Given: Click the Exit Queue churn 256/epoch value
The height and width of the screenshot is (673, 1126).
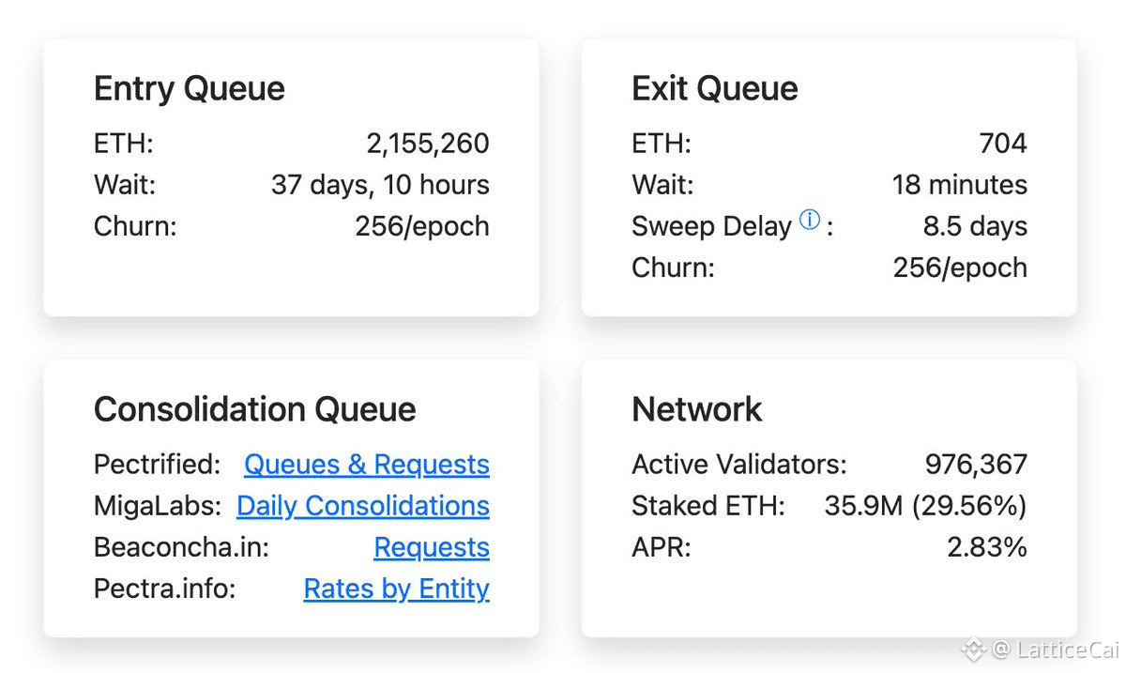Looking at the screenshot, I should (960, 268).
